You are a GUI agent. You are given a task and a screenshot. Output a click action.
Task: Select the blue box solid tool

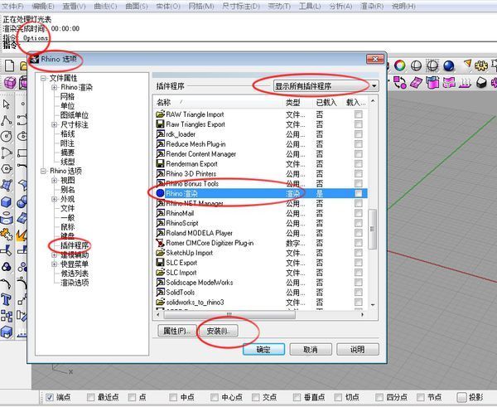tap(7, 201)
